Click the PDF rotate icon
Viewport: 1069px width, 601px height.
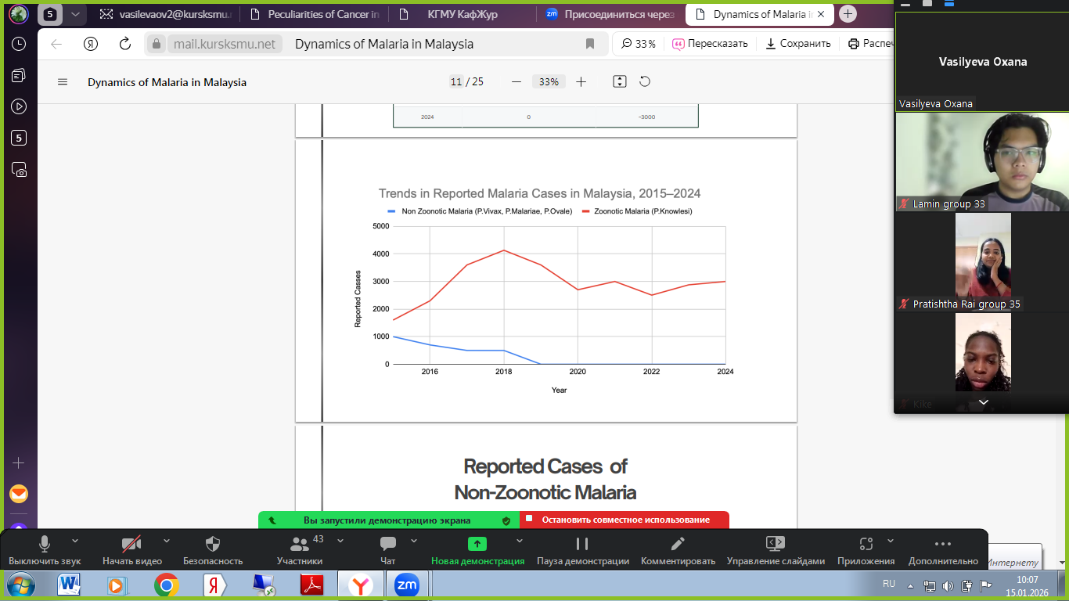tap(645, 81)
